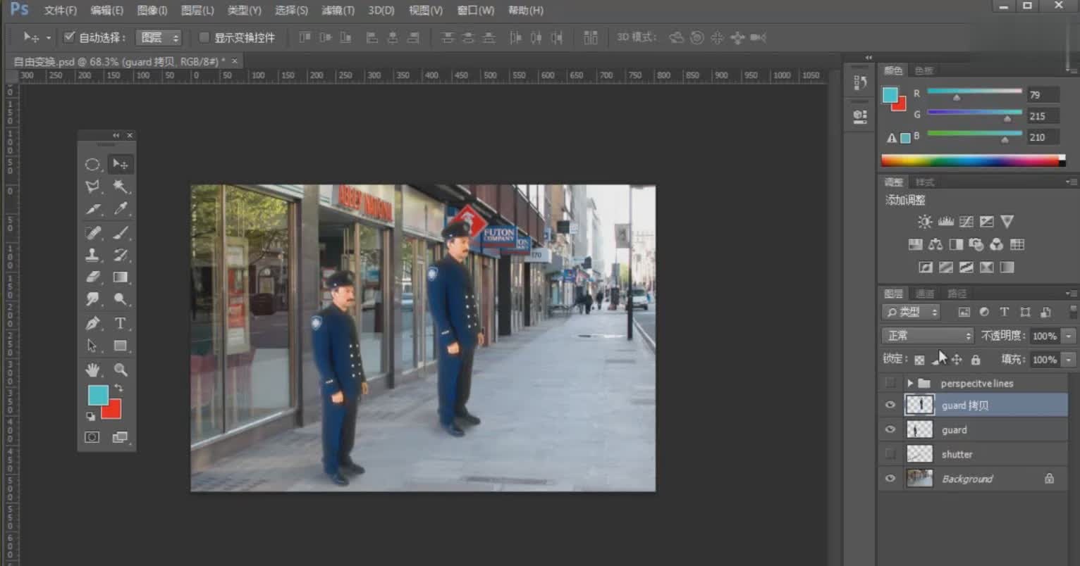
Task: Select the Dodge tool
Action: coord(121,299)
